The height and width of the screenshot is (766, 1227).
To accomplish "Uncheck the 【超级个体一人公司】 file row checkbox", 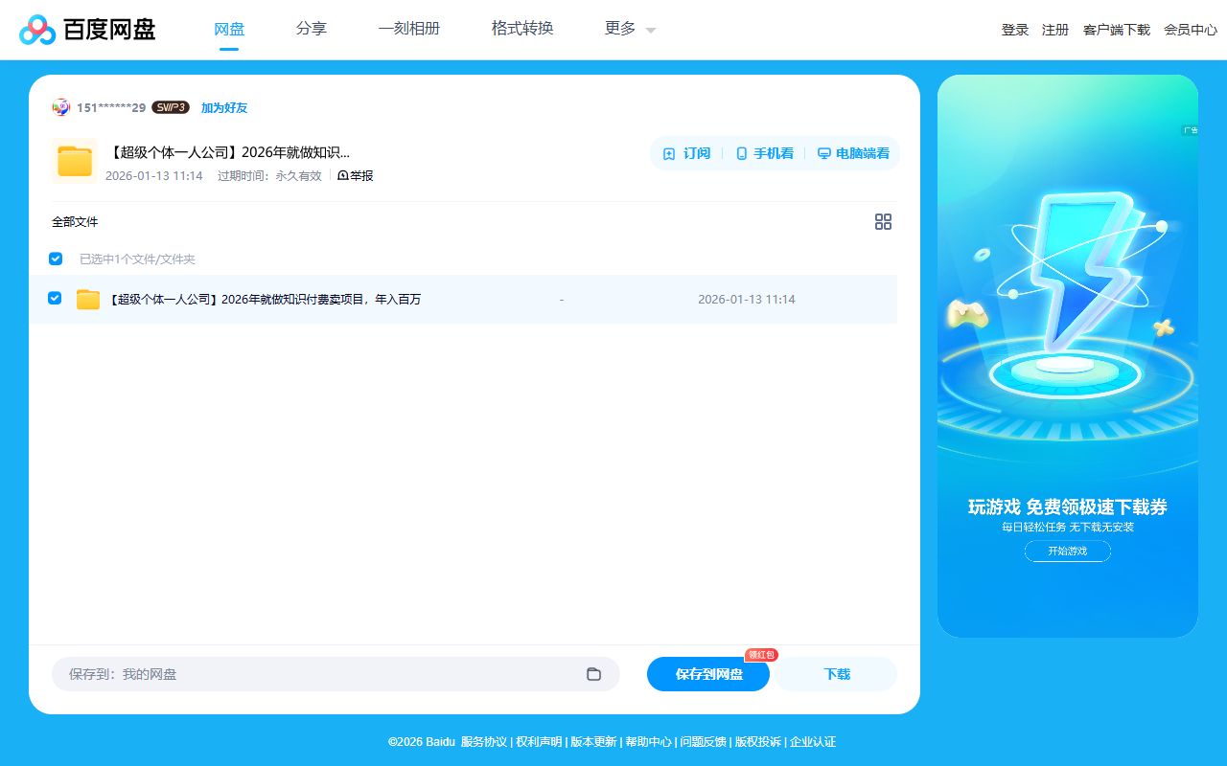I will coord(55,298).
